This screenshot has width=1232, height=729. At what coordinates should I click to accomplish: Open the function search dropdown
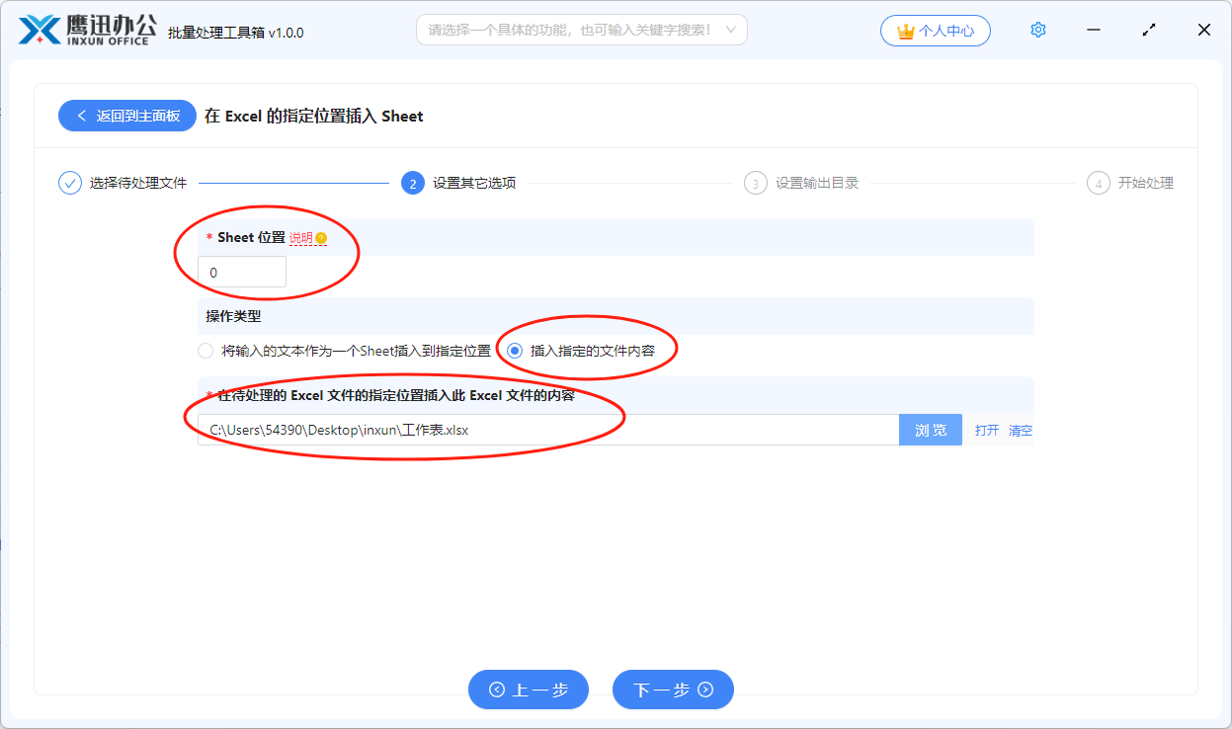click(581, 30)
